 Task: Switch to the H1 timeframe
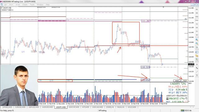coord(197,24)
